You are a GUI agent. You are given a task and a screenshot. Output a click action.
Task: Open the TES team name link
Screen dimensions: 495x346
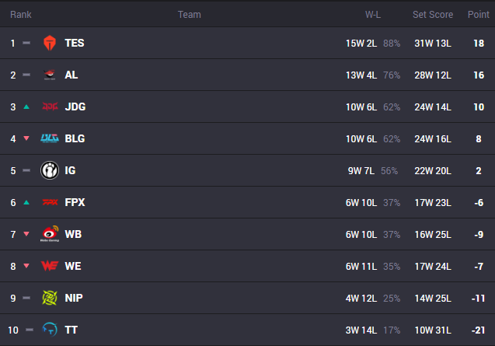[x=75, y=43]
